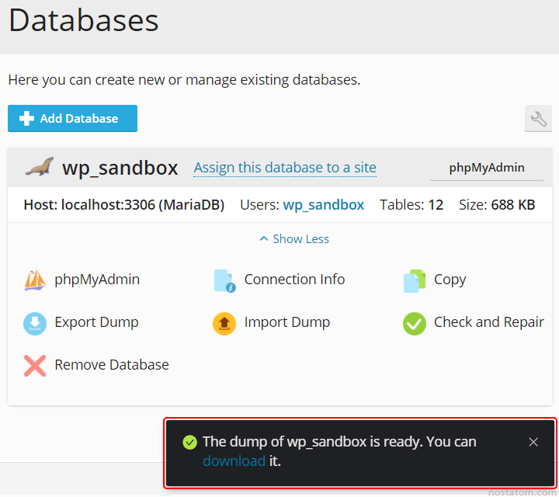559x497 pixels.
Task: Run Check and Repair
Action: tap(415, 323)
